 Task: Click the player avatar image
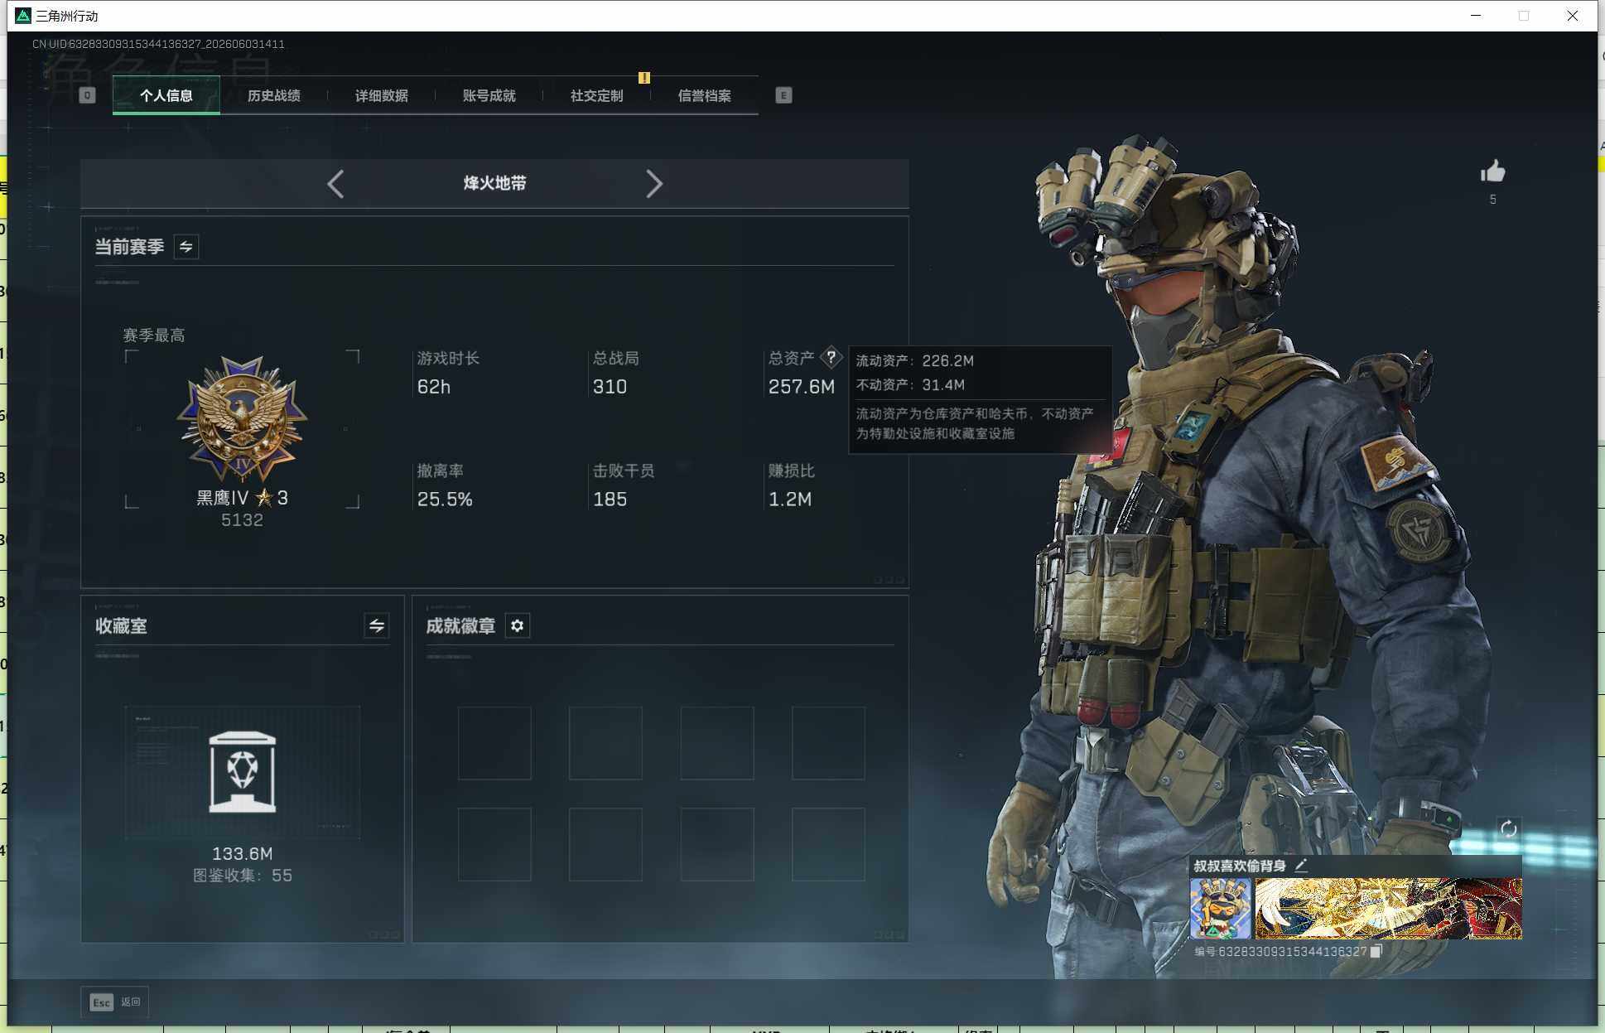click(x=1221, y=909)
